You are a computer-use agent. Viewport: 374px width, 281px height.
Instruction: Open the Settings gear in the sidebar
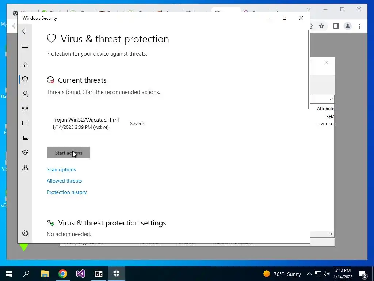pyautogui.click(x=25, y=233)
